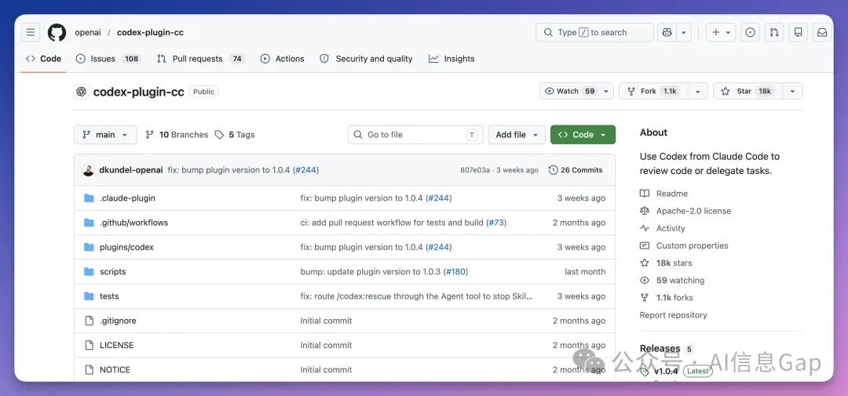The image size is (848, 396).
Task: View 26 Commits history
Action: [x=576, y=170]
